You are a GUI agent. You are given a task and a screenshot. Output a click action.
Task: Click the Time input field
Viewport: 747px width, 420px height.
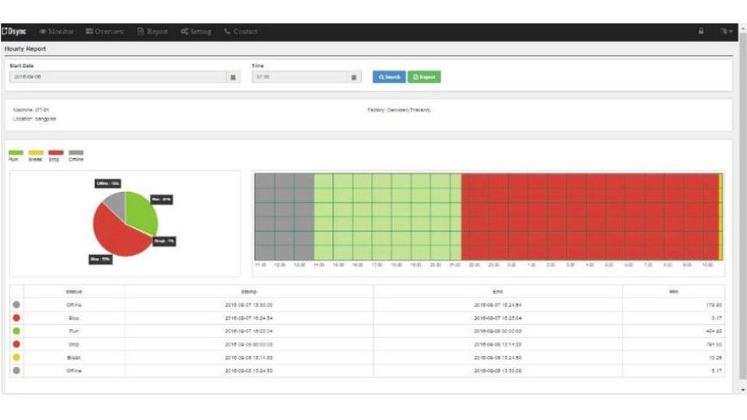(300, 78)
